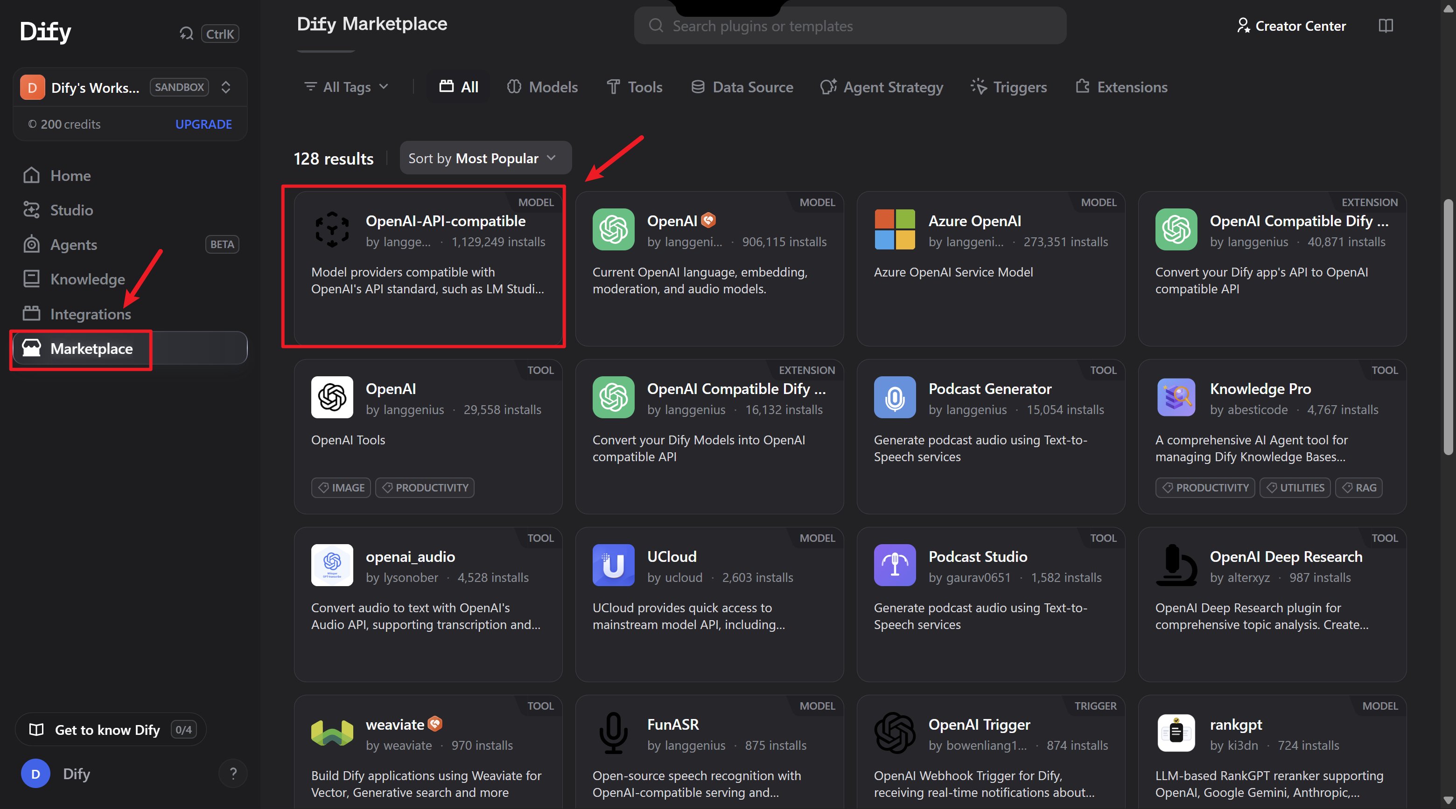The height and width of the screenshot is (809, 1456).
Task: Click the OpenAI-API-compatible plugin icon
Action: pos(332,229)
